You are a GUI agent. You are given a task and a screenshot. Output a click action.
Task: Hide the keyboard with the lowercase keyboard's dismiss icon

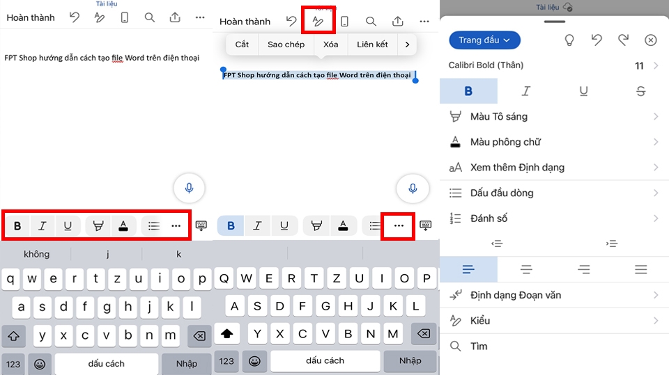(201, 225)
